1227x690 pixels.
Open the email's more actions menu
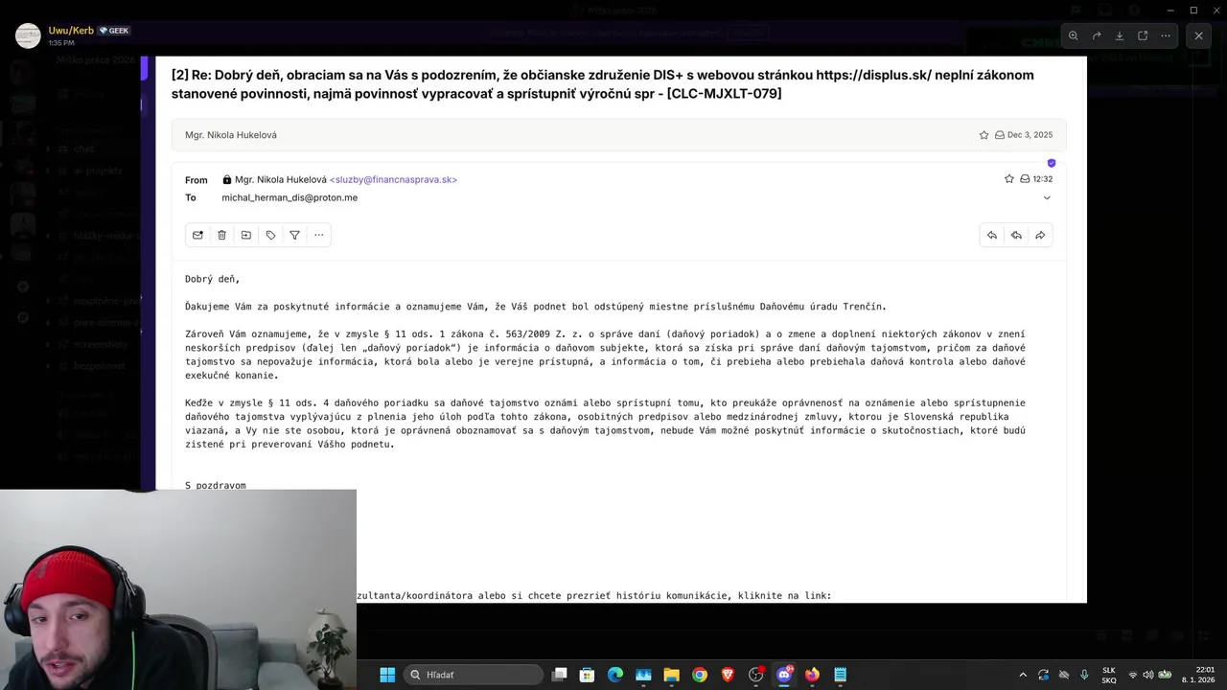click(319, 235)
